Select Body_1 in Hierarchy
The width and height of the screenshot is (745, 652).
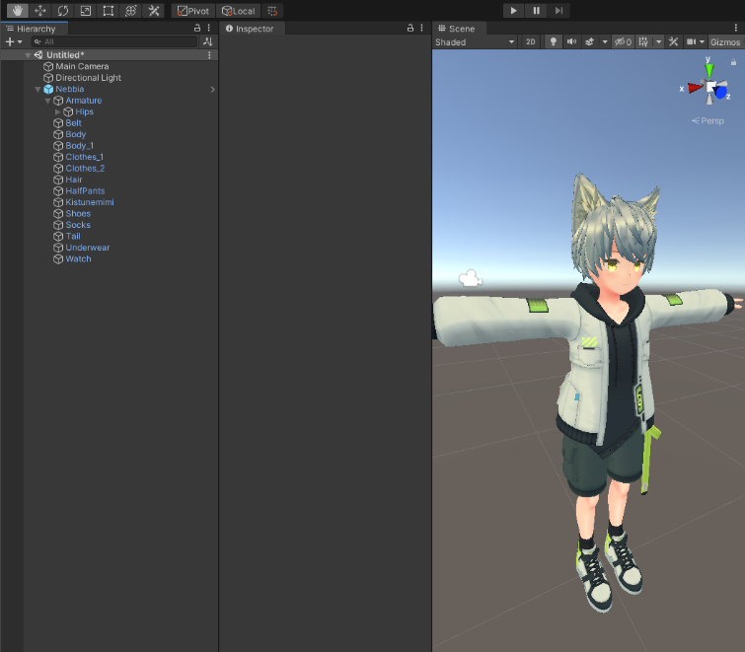coord(79,146)
